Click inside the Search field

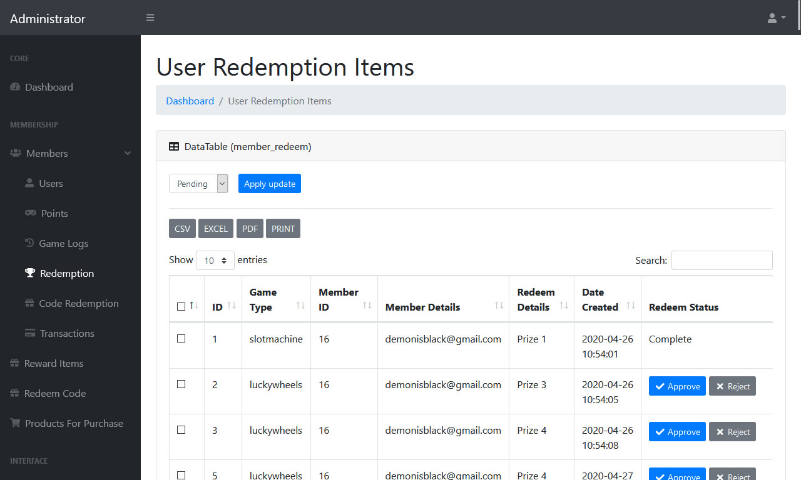click(722, 260)
